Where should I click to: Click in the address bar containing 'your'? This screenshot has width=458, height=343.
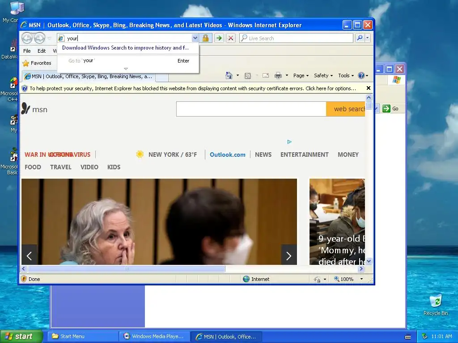[128, 38]
